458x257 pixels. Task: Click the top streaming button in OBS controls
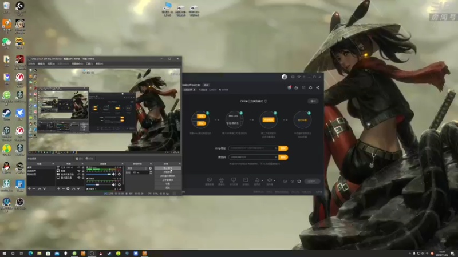[168, 168]
